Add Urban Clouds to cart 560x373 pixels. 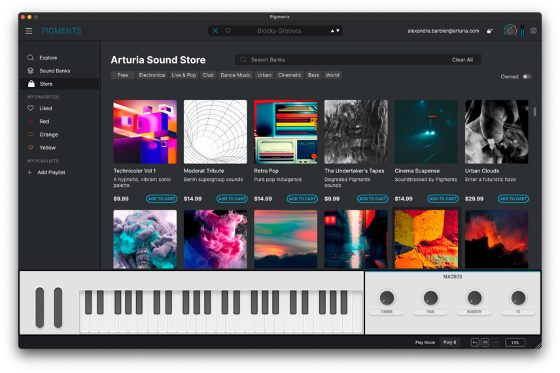coord(514,199)
